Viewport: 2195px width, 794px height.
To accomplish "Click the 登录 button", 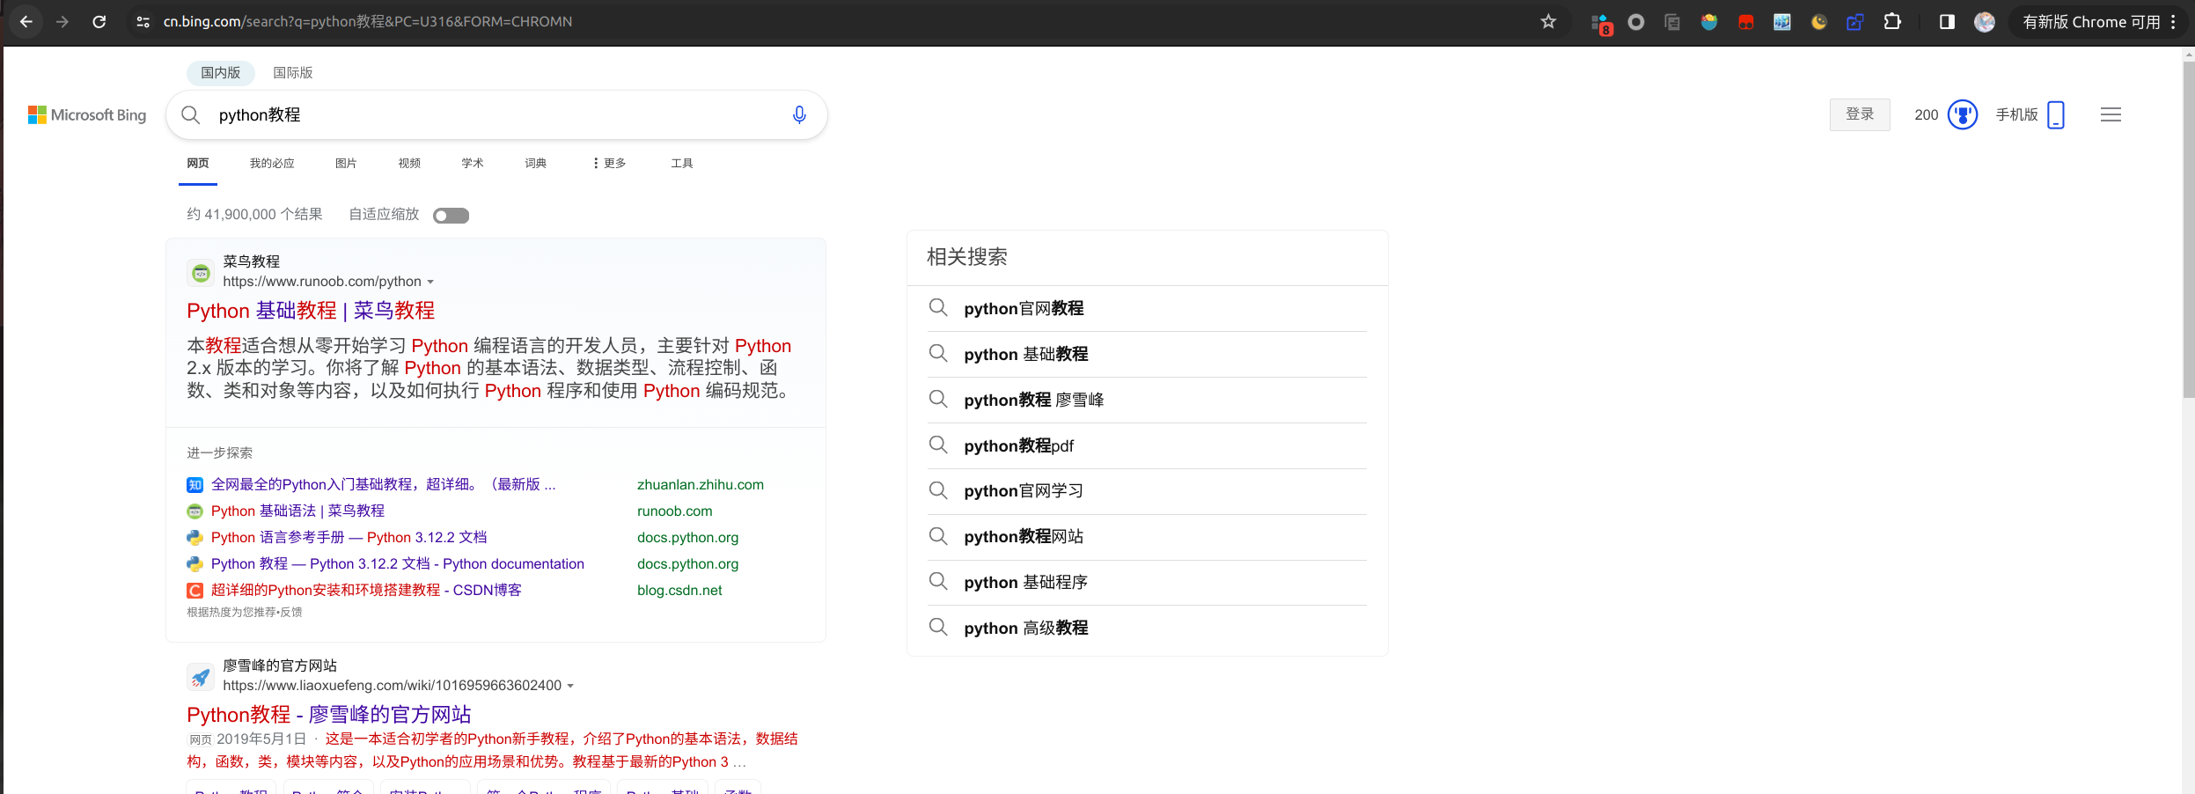I will coord(1860,114).
